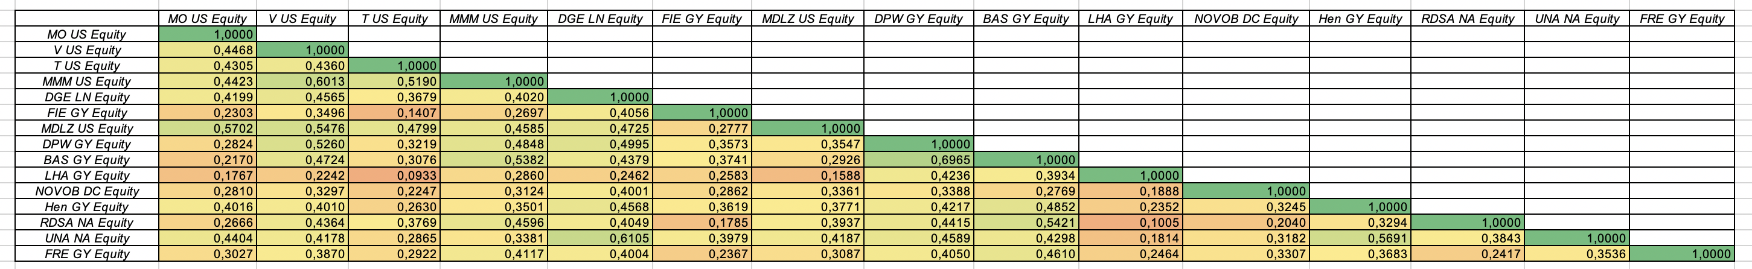Select the LHA GY Equity row label
Screen dimensions: 1752x269
[87, 176]
